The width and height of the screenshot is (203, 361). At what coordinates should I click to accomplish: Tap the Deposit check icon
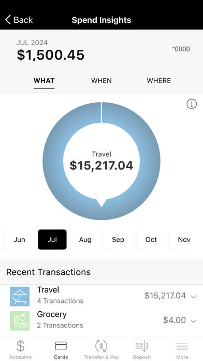(141, 346)
